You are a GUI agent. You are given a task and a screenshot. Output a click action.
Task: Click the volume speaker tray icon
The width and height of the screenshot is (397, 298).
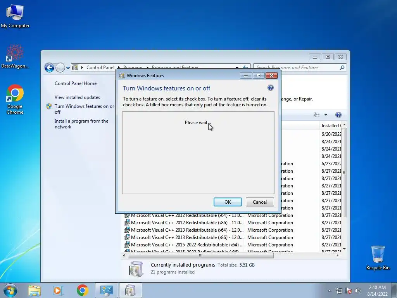point(358,291)
